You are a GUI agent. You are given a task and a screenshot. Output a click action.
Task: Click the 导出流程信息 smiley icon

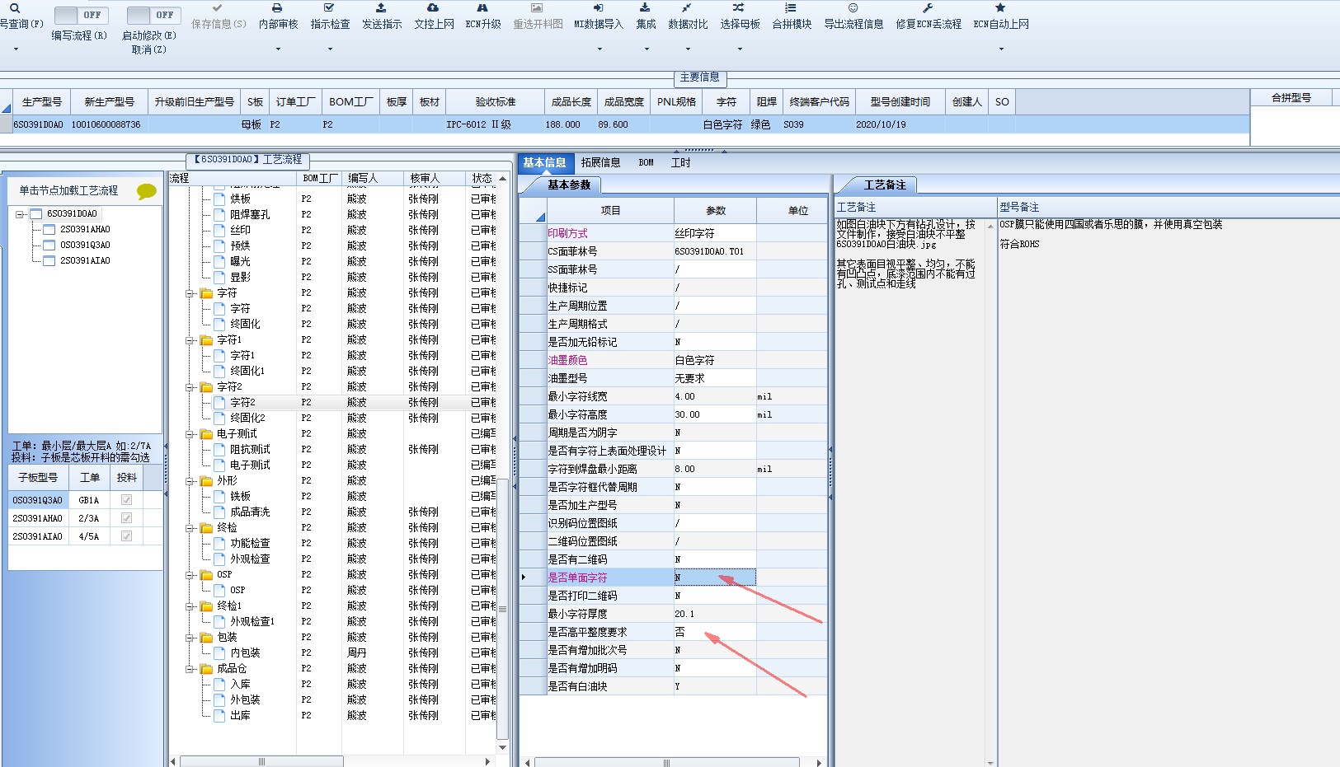tap(853, 8)
